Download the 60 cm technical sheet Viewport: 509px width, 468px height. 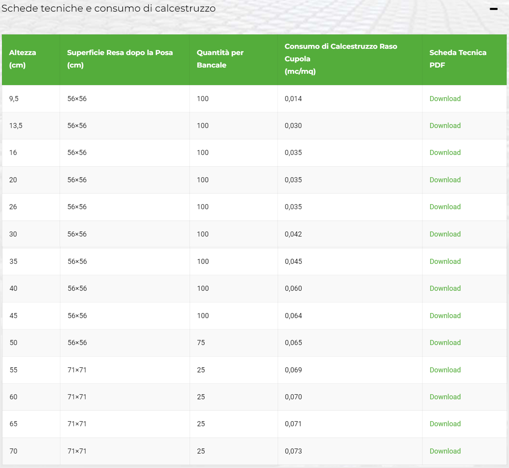445,397
